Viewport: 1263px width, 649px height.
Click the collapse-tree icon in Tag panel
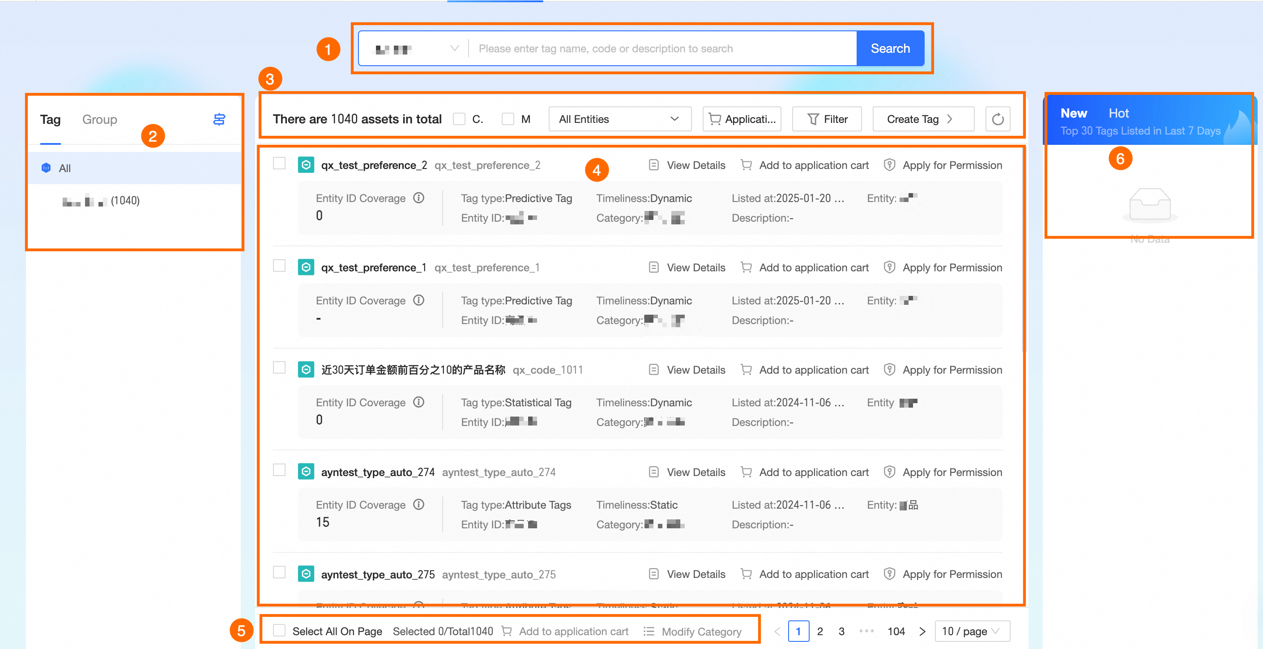pyautogui.click(x=219, y=119)
